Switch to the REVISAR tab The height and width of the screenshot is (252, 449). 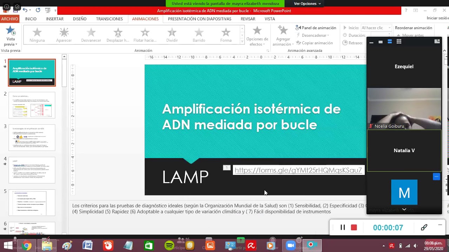coord(248,19)
